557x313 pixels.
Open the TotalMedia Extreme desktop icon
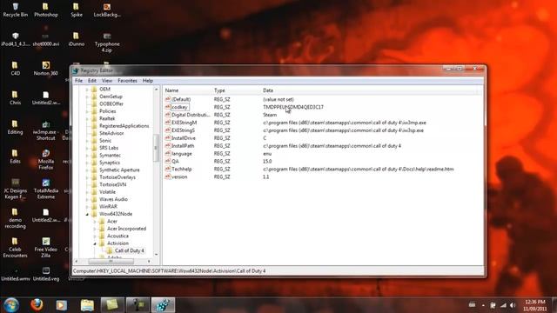point(46,189)
